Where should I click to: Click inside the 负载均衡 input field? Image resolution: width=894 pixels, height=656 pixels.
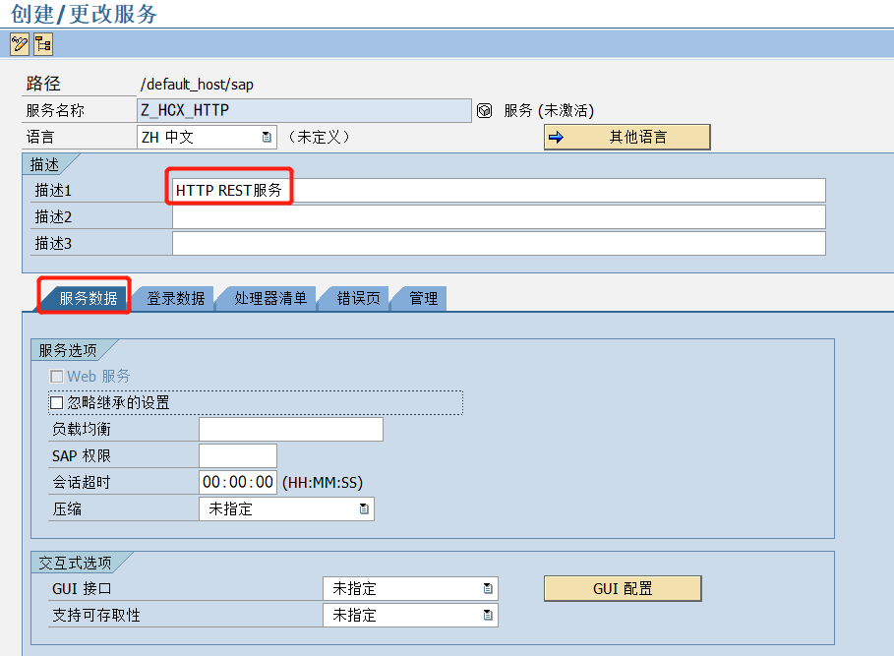(290, 429)
